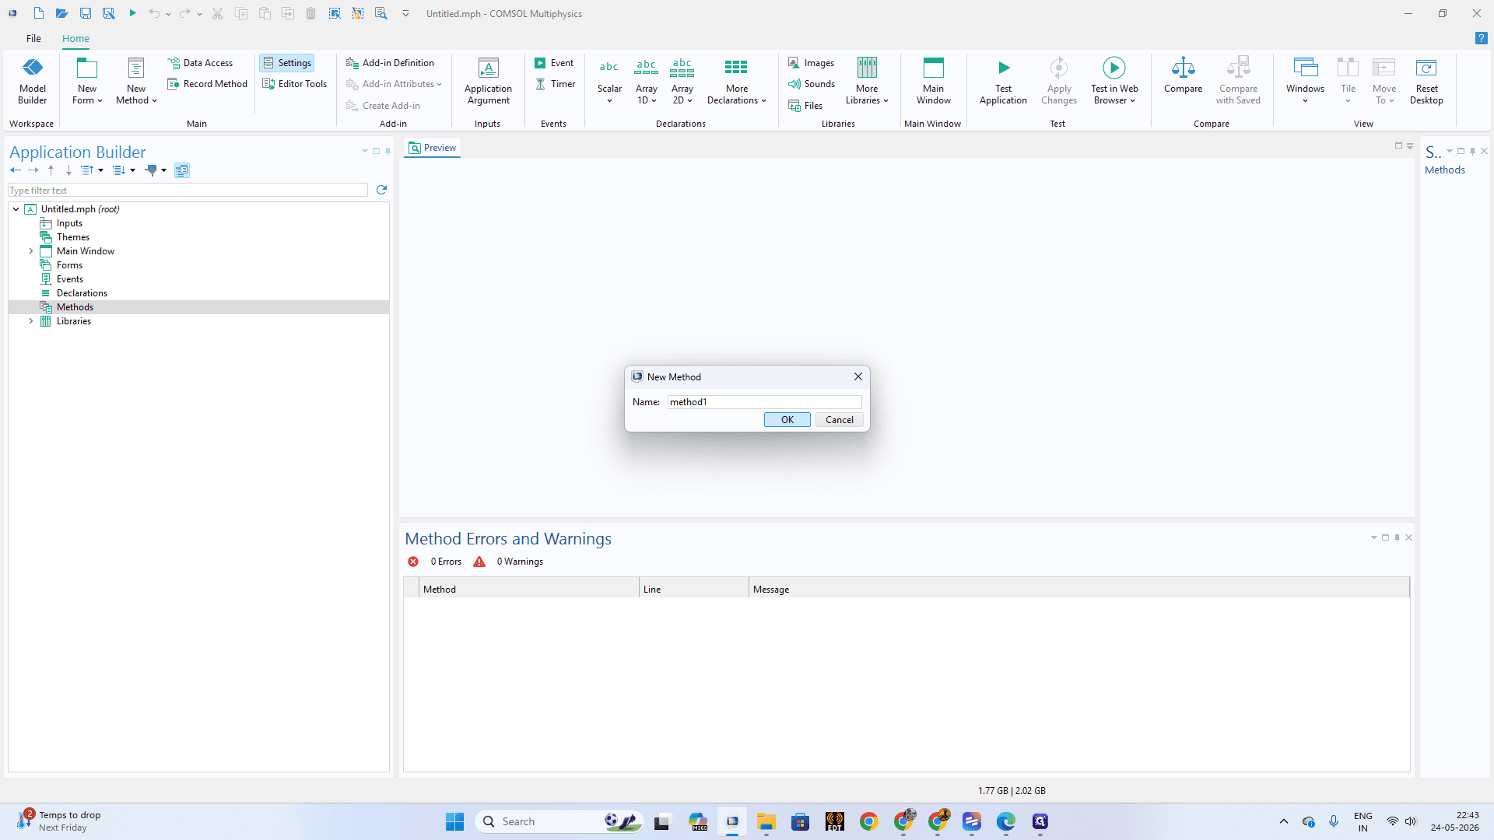Refresh the tree filter
Image resolution: width=1494 pixels, height=840 pixels.
click(381, 190)
